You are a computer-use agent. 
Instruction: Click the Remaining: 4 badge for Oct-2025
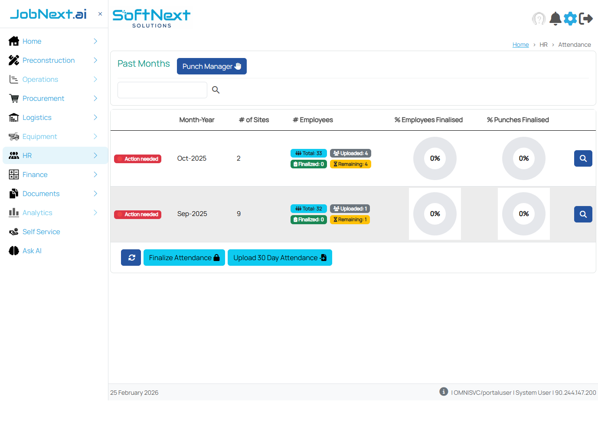350,164
